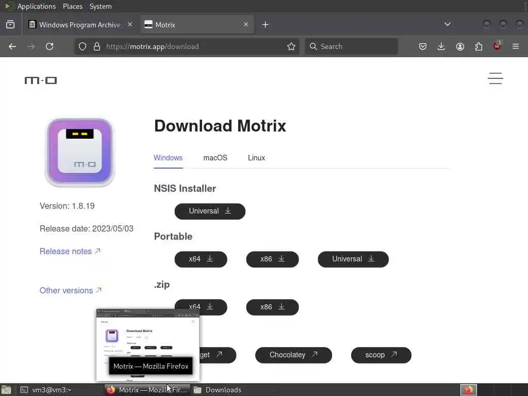Download the Portable x64 build
This screenshot has height=396, width=528.
[x=201, y=259]
